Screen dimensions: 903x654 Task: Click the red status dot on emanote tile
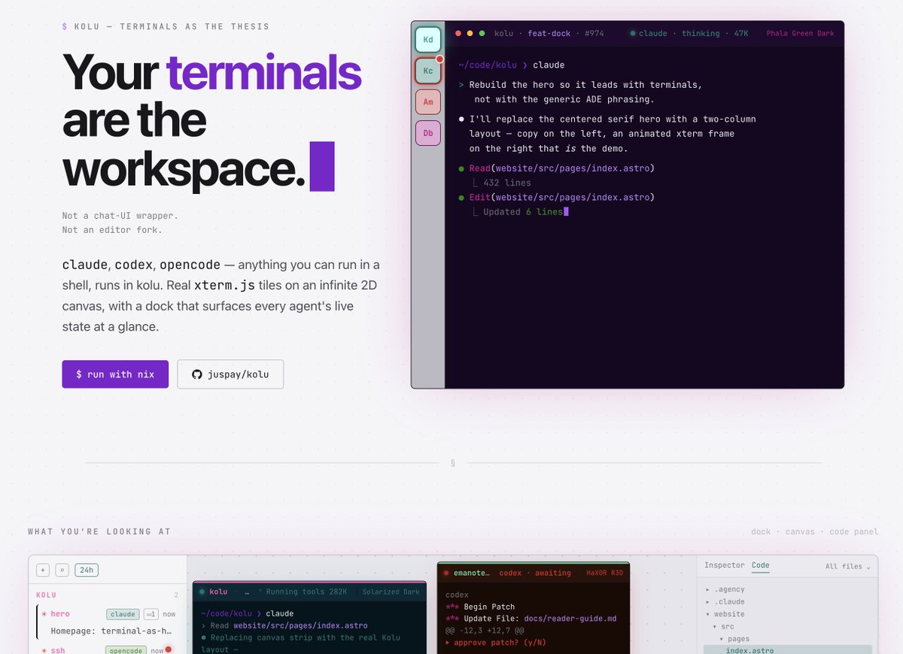(x=446, y=573)
